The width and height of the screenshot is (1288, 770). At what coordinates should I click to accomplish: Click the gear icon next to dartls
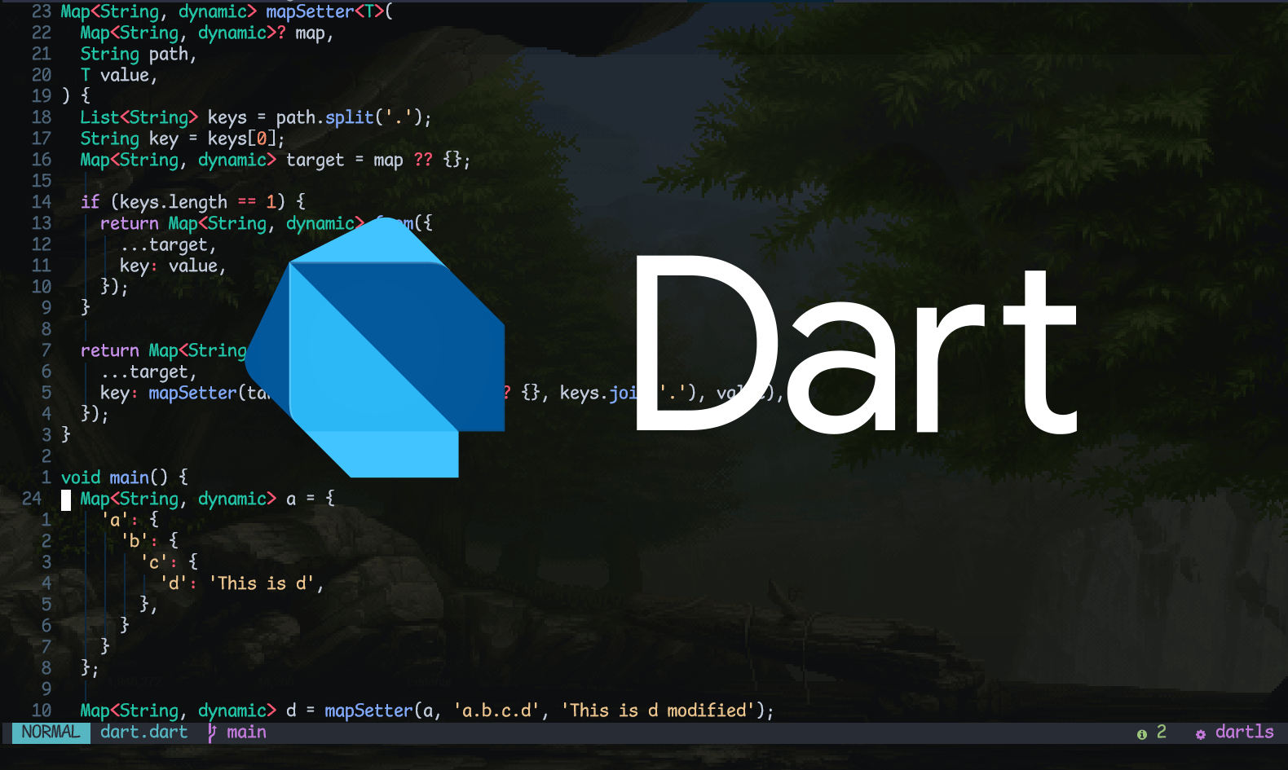1201,734
